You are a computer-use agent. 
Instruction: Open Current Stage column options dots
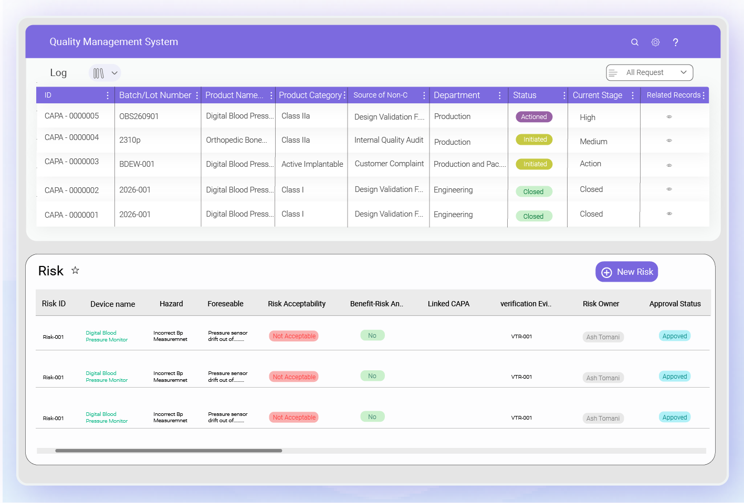633,95
